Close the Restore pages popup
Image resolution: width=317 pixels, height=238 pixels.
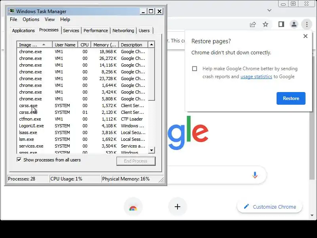click(306, 36)
